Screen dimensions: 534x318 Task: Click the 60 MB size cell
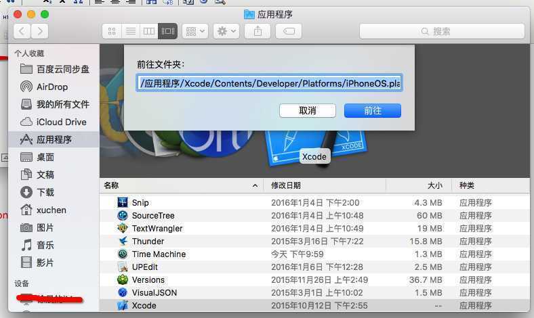pyautogui.click(x=430, y=216)
